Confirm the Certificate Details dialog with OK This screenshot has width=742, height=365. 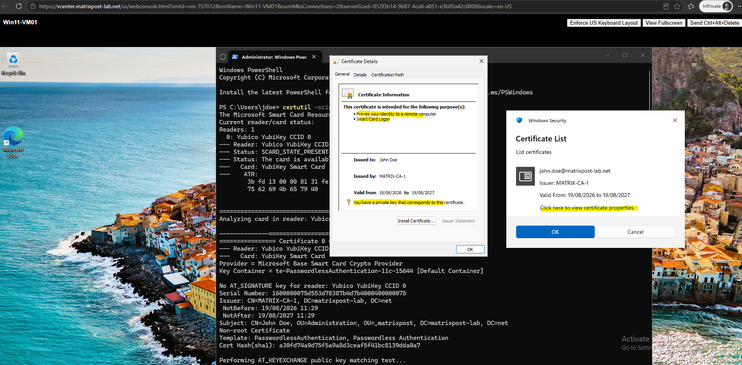(470, 249)
